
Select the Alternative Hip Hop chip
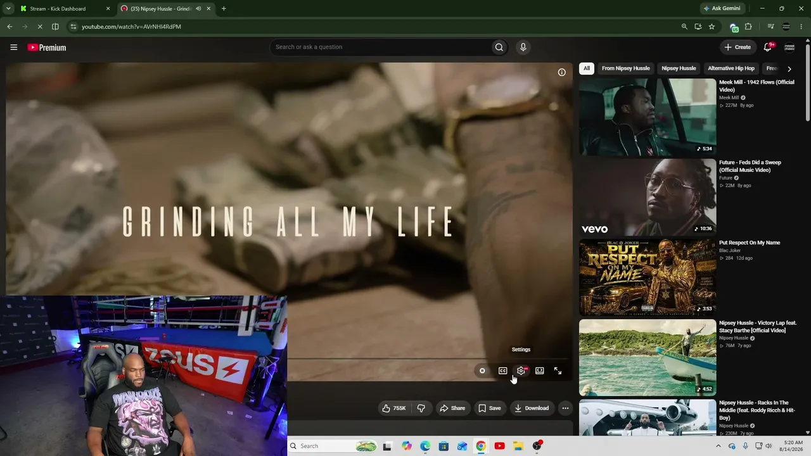click(x=731, y=68)
